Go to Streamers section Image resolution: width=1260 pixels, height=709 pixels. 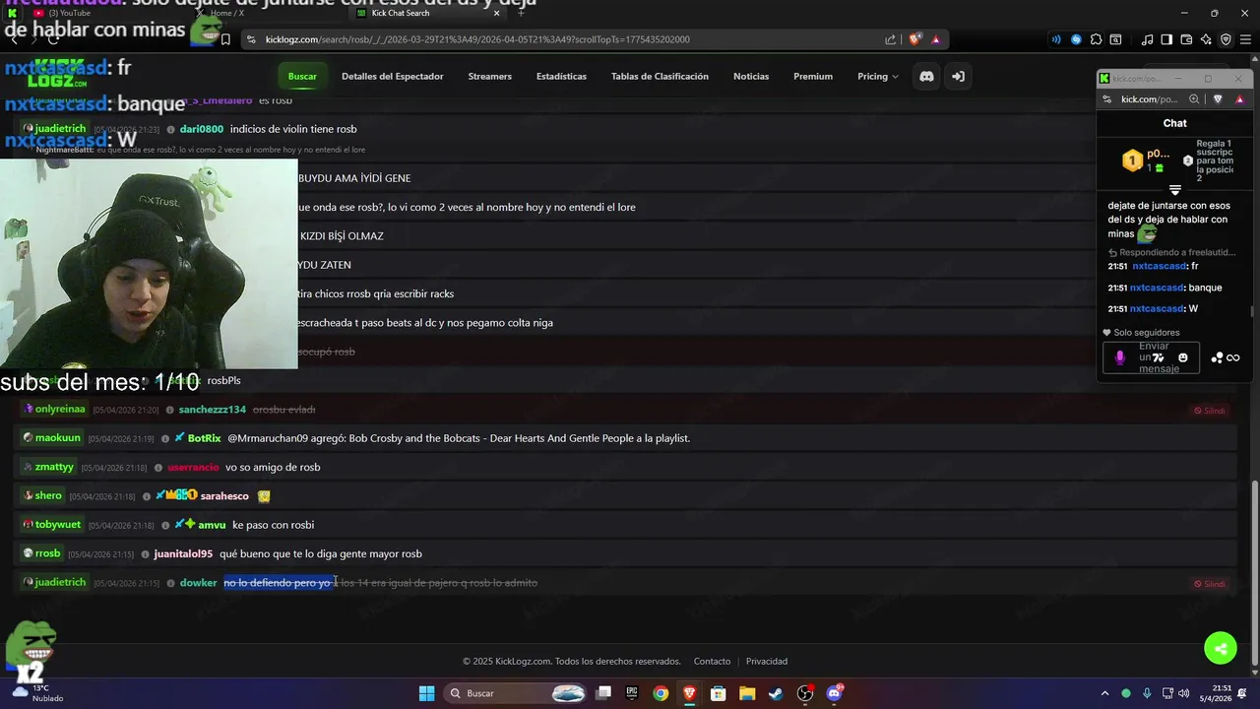(x=489, y=76)
